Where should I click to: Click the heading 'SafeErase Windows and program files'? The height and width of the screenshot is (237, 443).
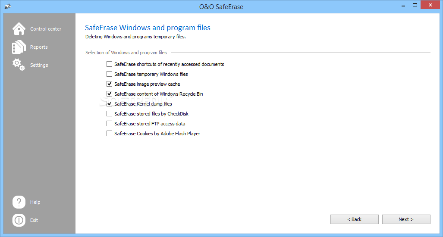pos(148,28)
